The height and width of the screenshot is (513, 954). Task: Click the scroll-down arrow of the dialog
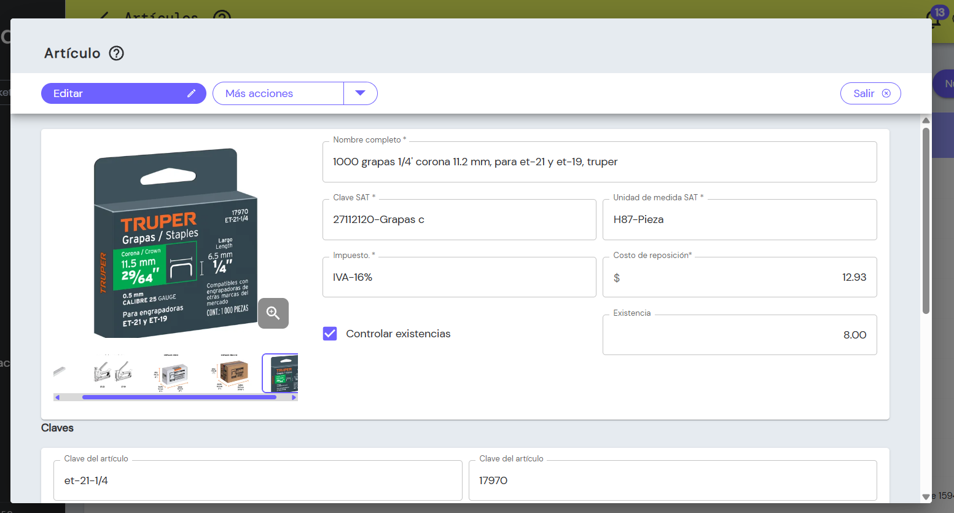[926, 496]
